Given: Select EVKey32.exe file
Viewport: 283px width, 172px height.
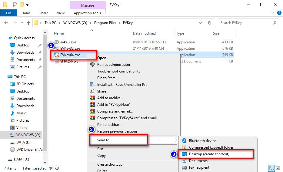Looking at the screenshot, I should (x=70, y=49).
